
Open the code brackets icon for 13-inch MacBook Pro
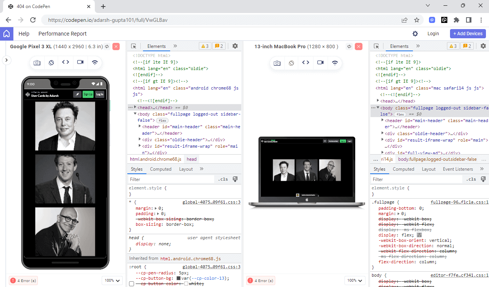(x=305, y=63)
